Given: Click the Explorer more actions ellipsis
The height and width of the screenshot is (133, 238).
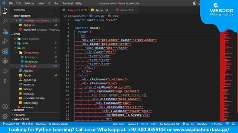Looking at the screenshot, I should pyautogui.click(x=55, y=10).
